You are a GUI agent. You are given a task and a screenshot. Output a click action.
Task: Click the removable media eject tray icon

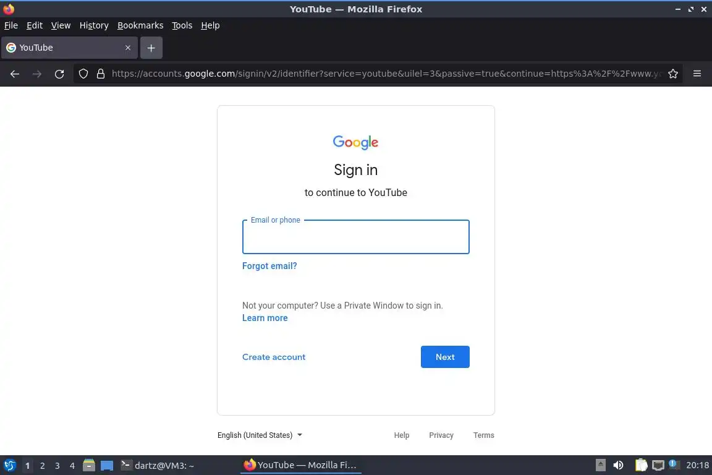[x=600, y=465]
